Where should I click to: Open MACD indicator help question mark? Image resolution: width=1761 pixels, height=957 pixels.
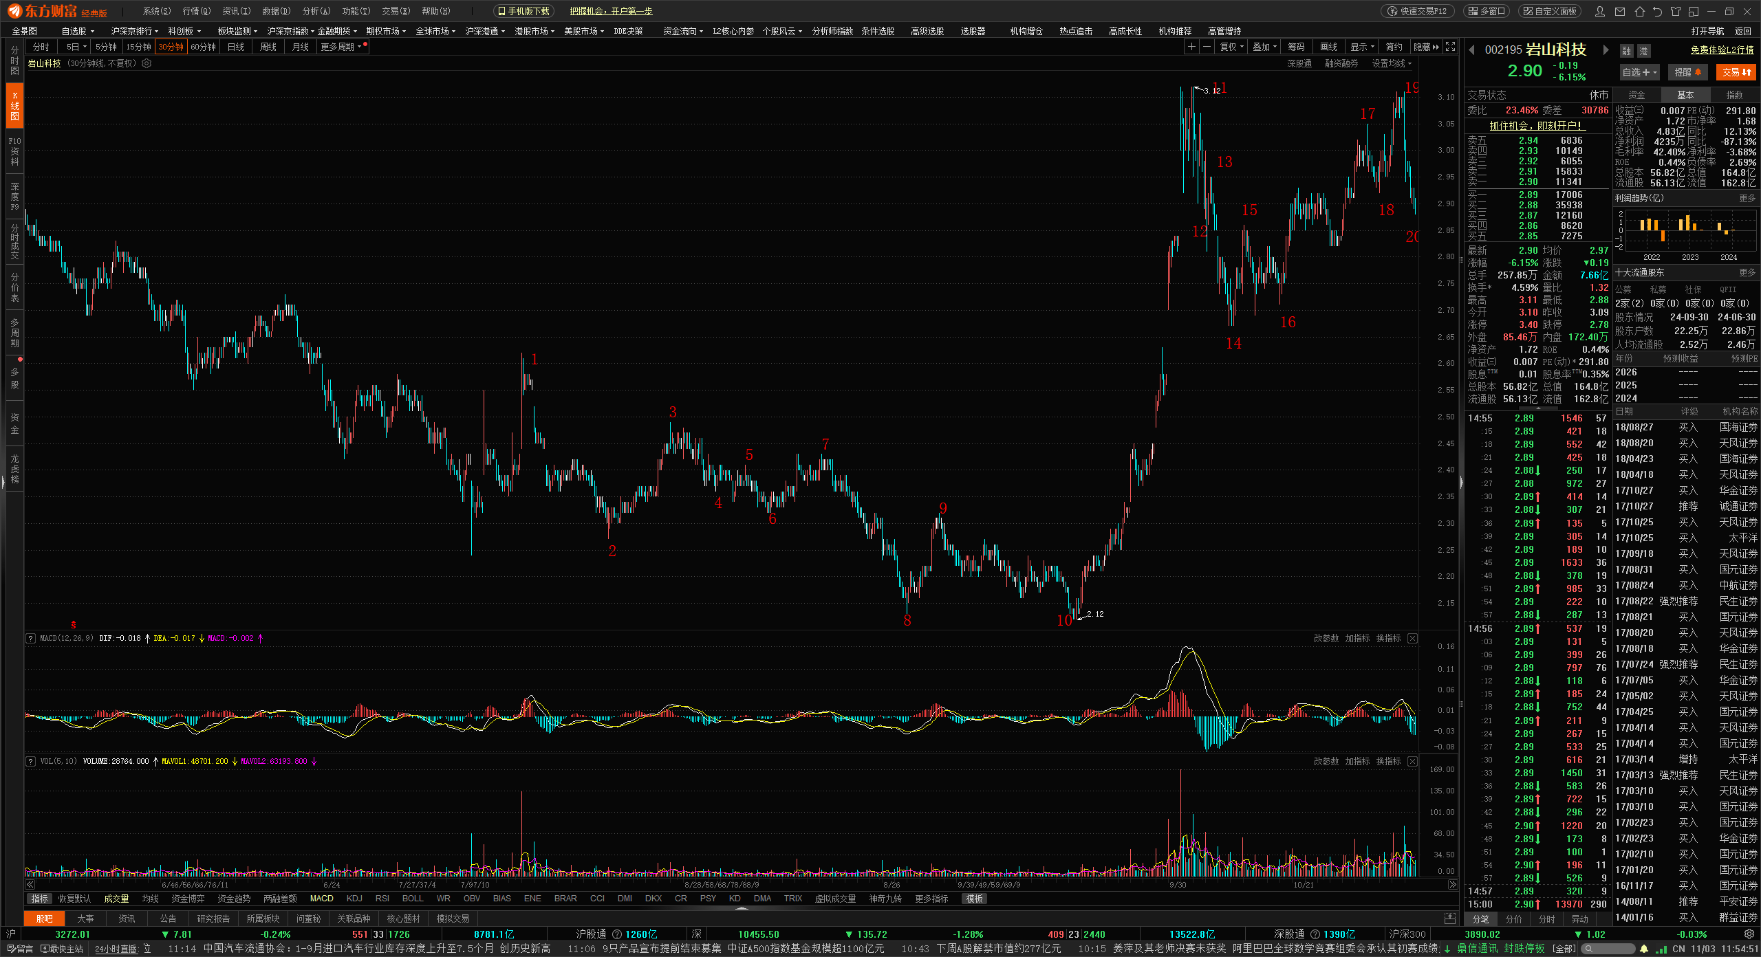click(x=30, y=638)
